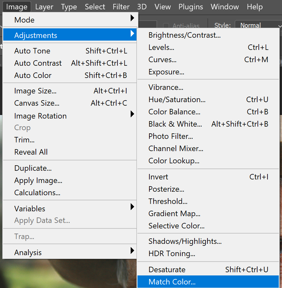Open the Gradient Map dialog
282x288 pixels.
coord(208,214)
